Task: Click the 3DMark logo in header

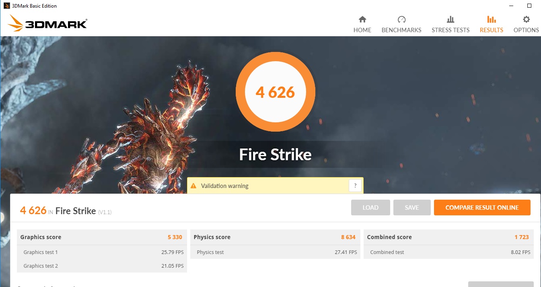Action: (x=47, y=23)
